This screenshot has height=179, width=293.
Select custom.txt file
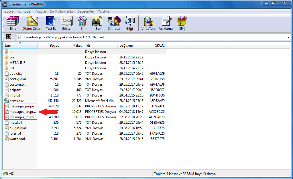[17, 84]
